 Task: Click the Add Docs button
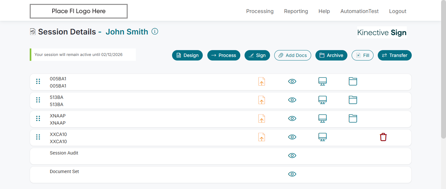click(293, 55)
